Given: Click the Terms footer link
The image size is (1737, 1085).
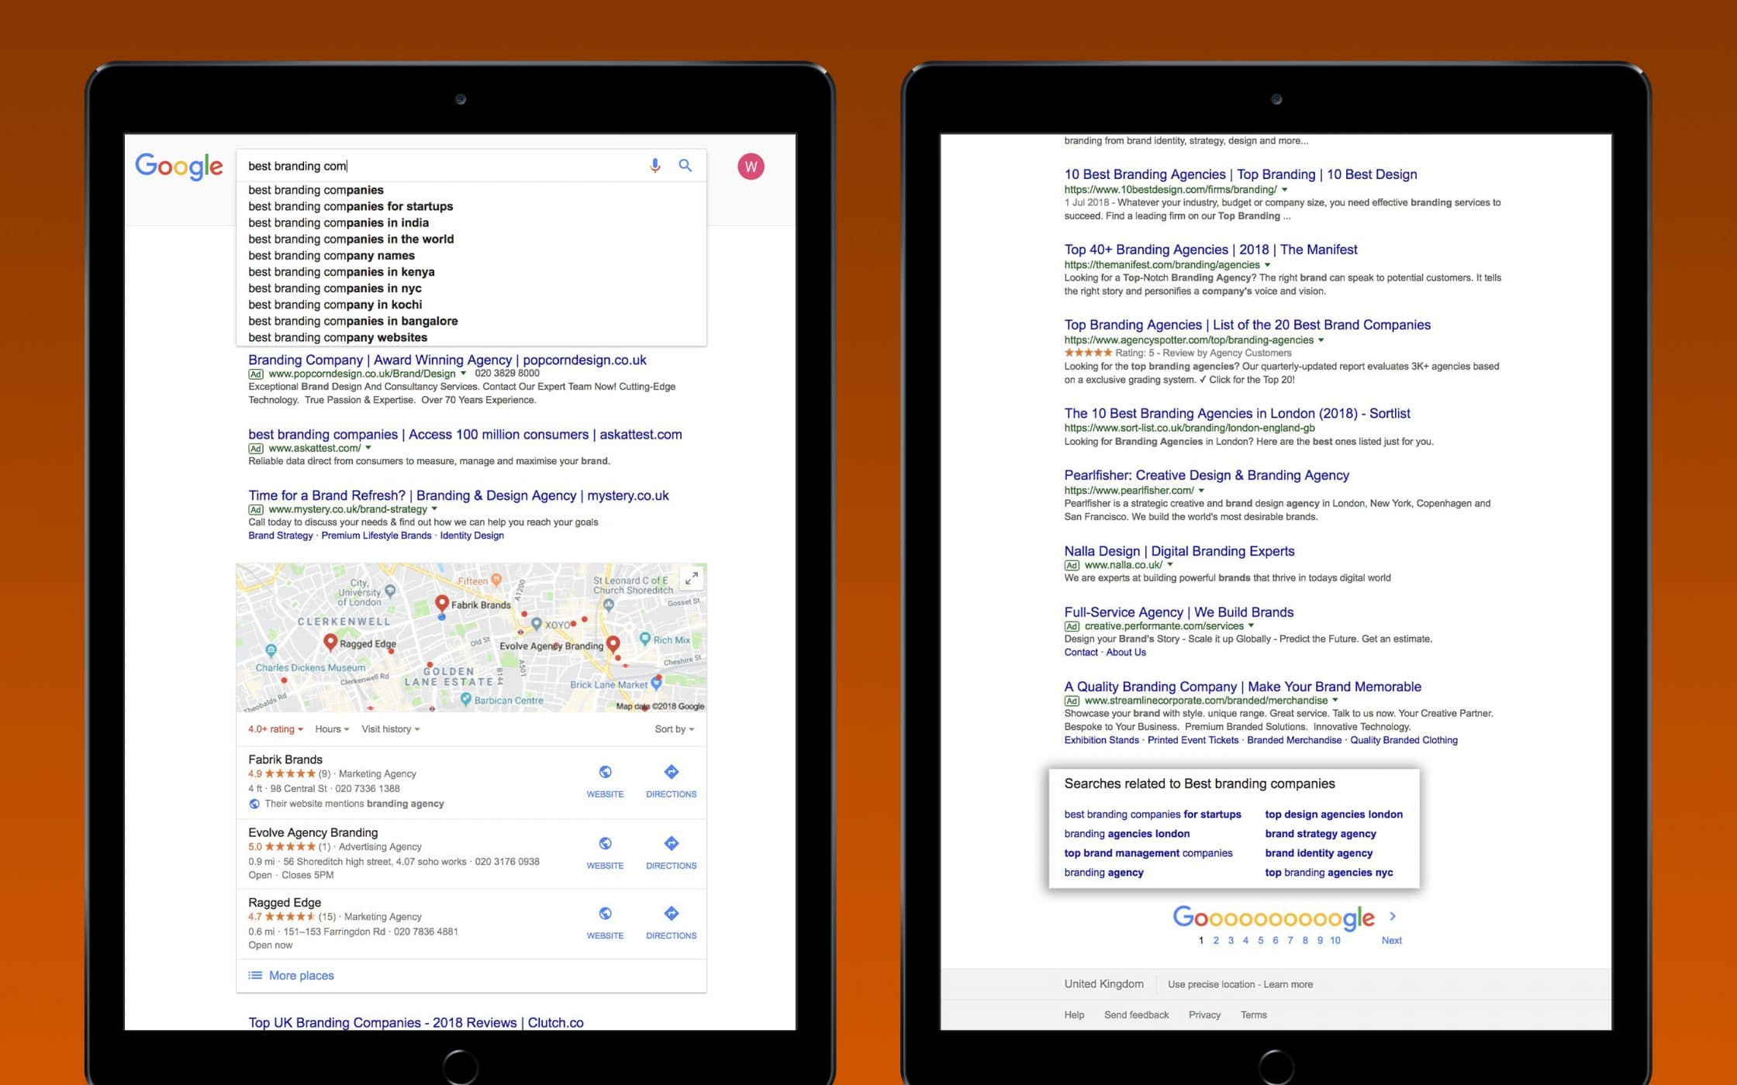Looking at the screenshot, I should (1253, 1015).
